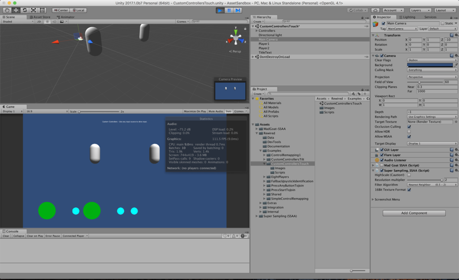This screenshot has width=459, height=280.
Task: Toggle scene lighting sun icon
Action: click(48, 21)
